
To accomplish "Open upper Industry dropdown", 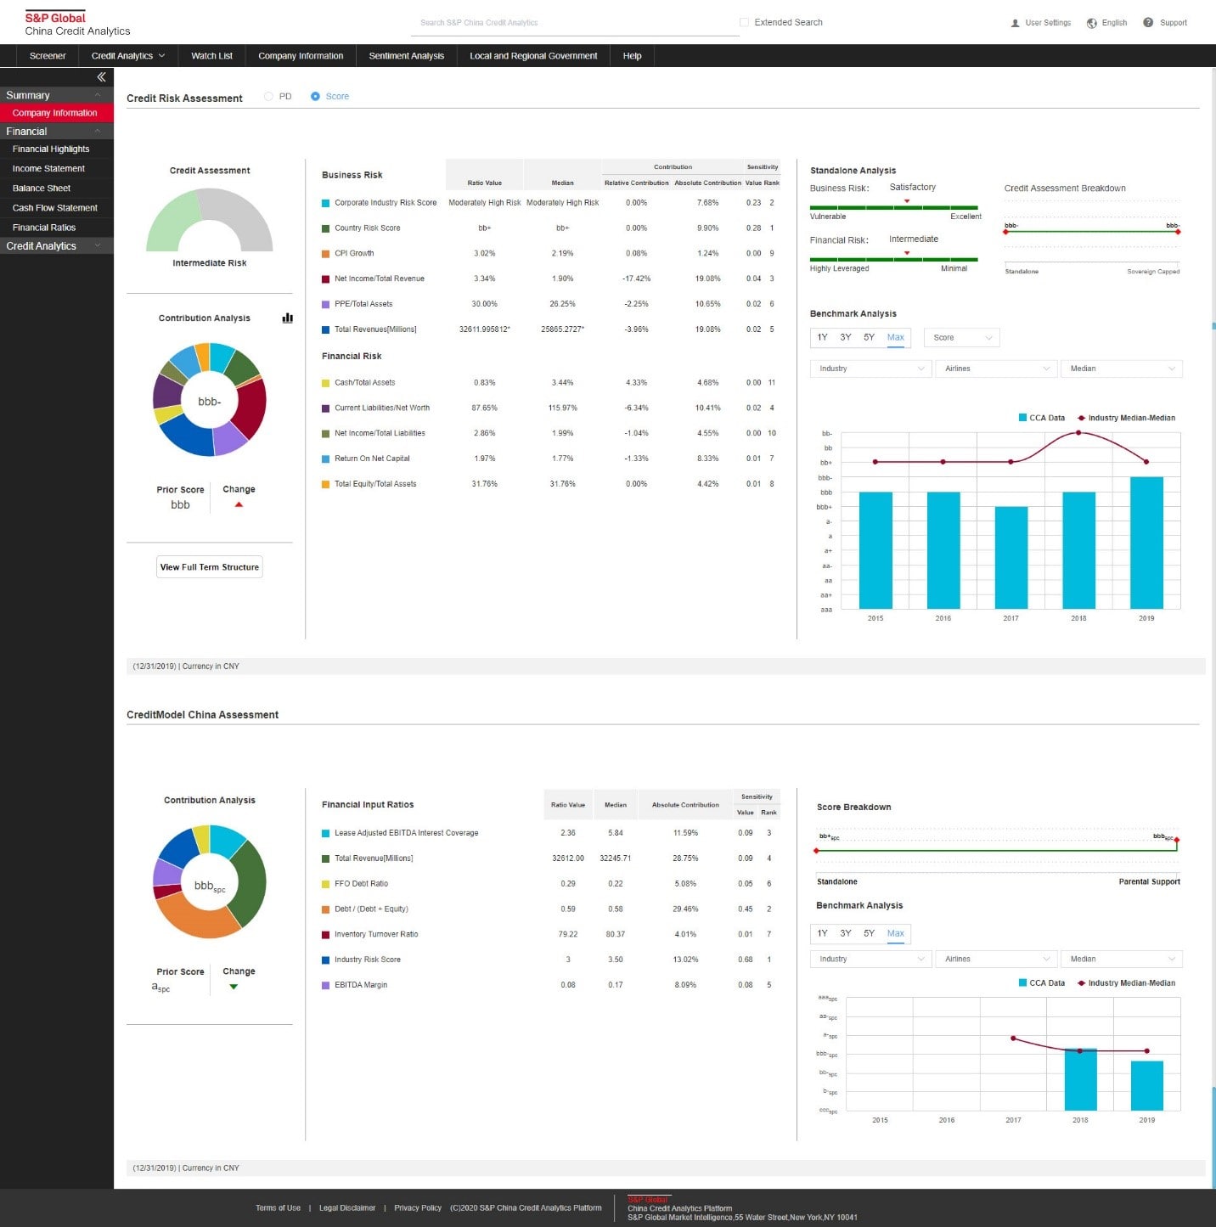I will [871, 369].
